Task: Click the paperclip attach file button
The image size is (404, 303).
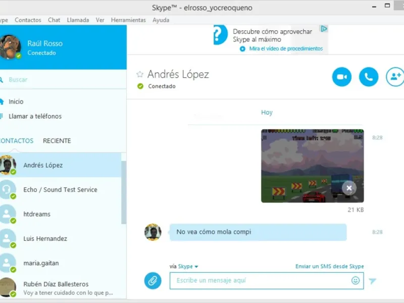Action: point(153,281)
